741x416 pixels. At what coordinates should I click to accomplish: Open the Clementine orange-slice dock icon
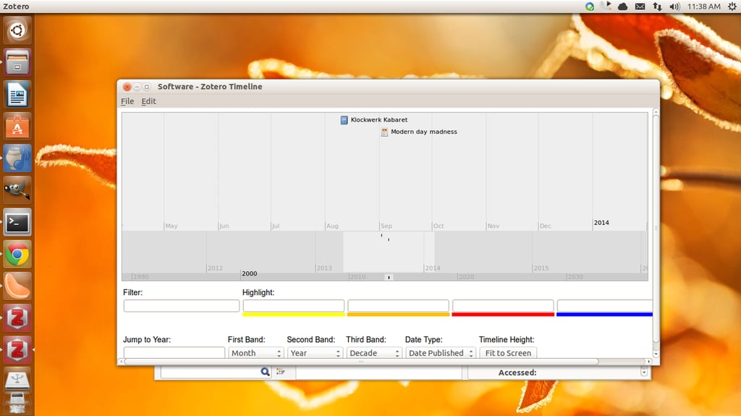coord(17,286)
